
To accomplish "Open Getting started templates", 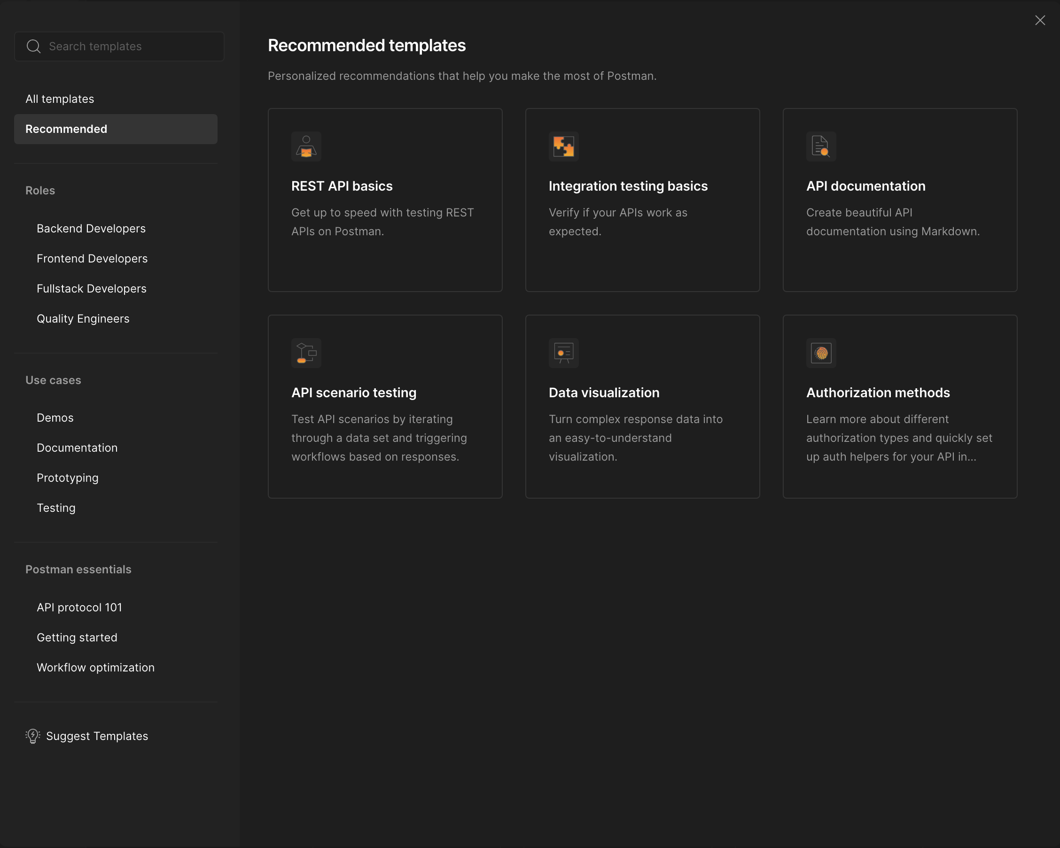I will pos(77,637).
